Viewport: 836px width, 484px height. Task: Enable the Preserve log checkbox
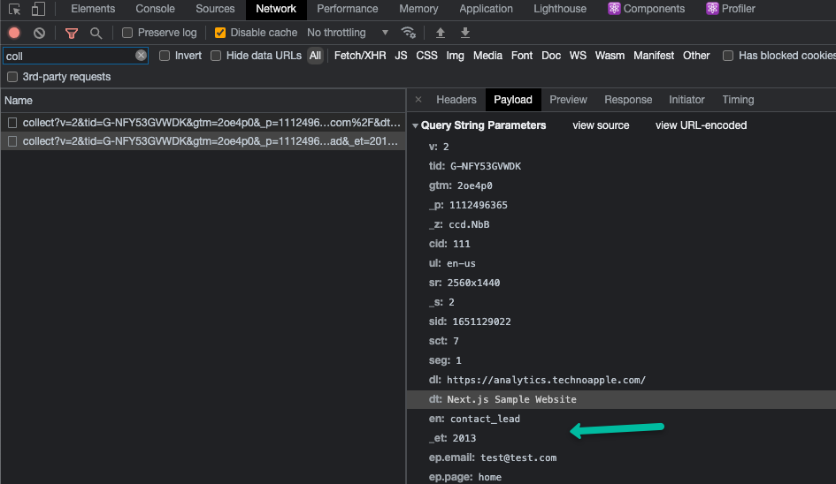coord(127,33)
